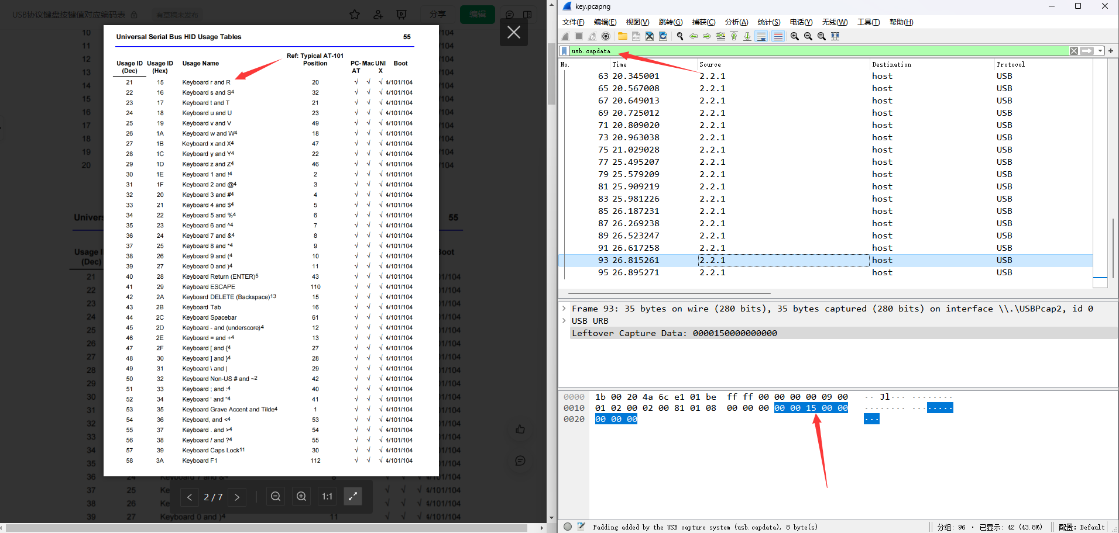
Task: Expand the USB URB tree row
Action: click(564, 321)
